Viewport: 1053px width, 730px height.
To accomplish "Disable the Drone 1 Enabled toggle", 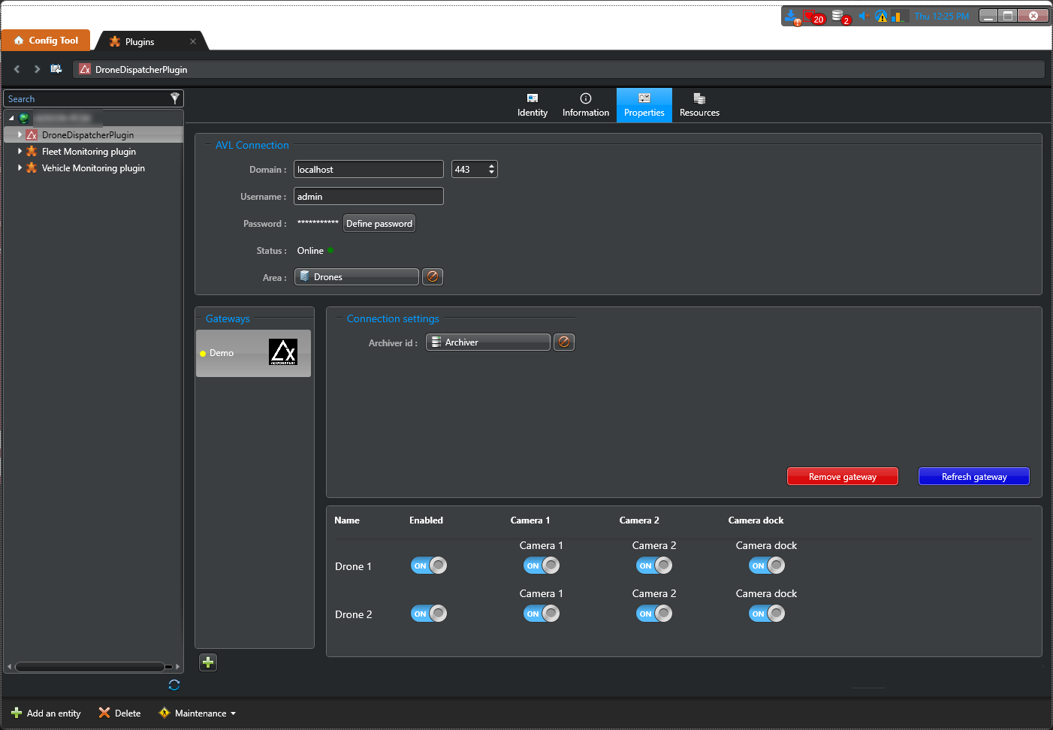I will click(x=429, y=566).
